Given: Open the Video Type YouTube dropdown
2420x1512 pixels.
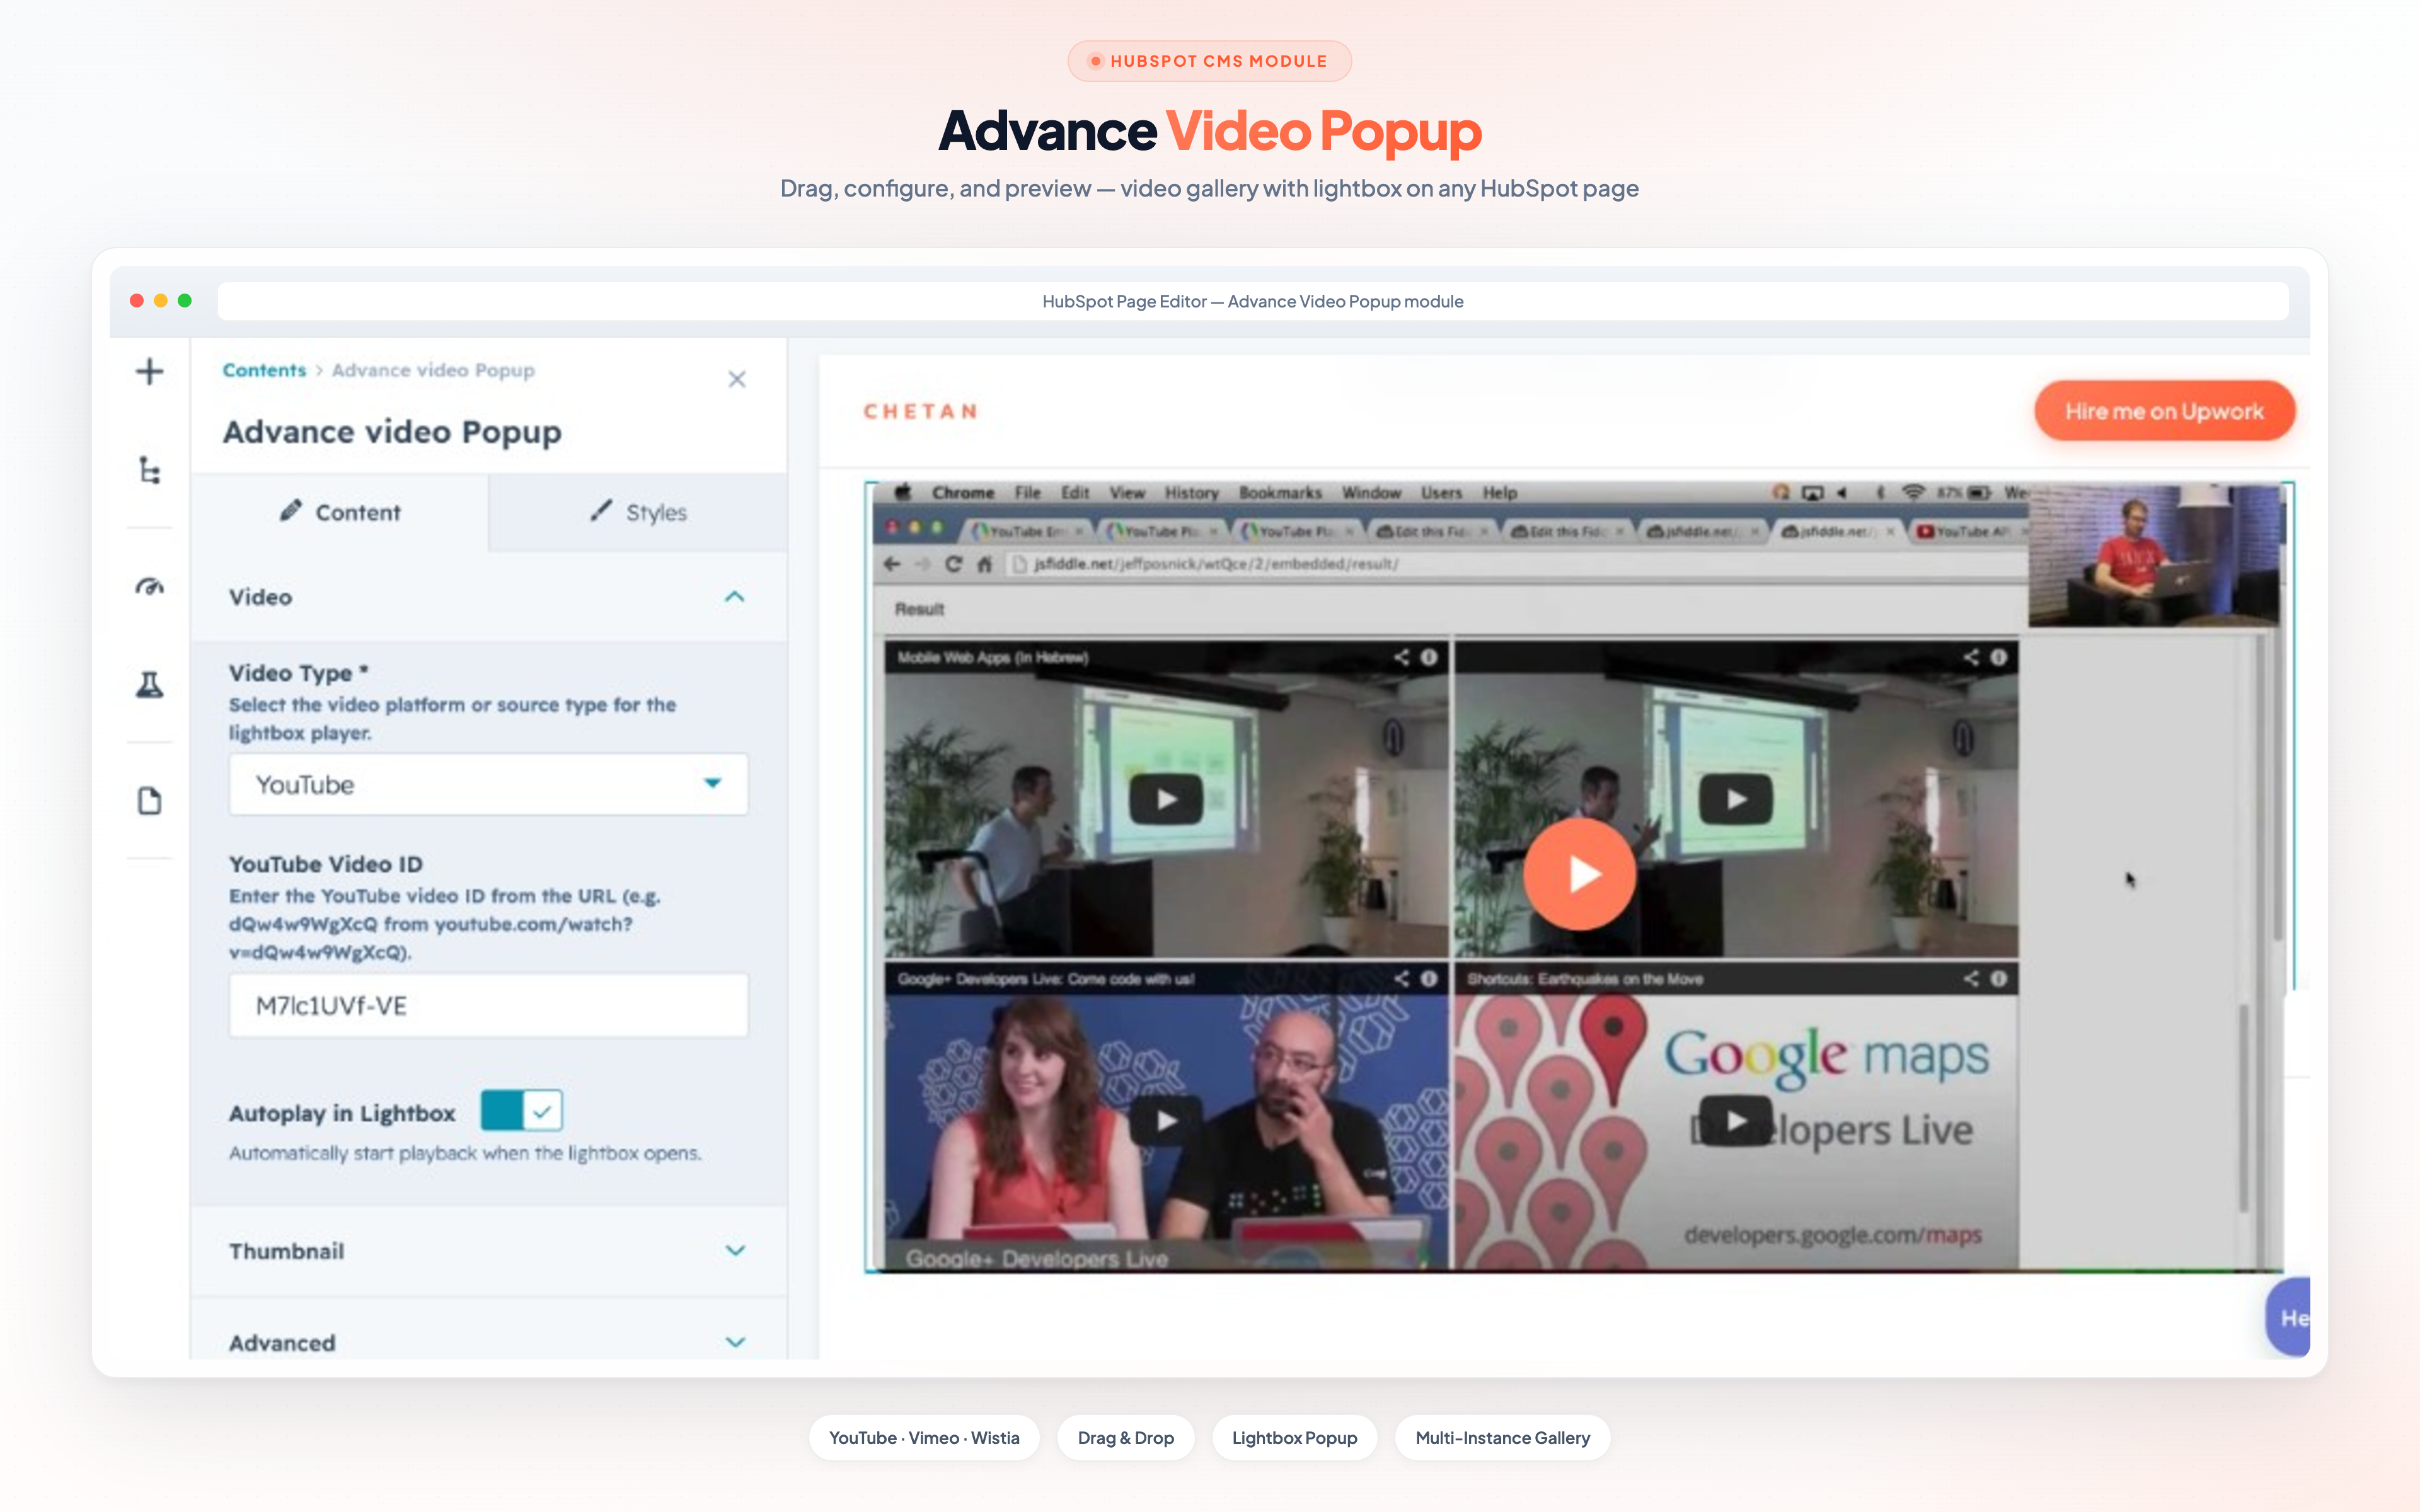Looking at the screenshot, I should click(488, 784).
